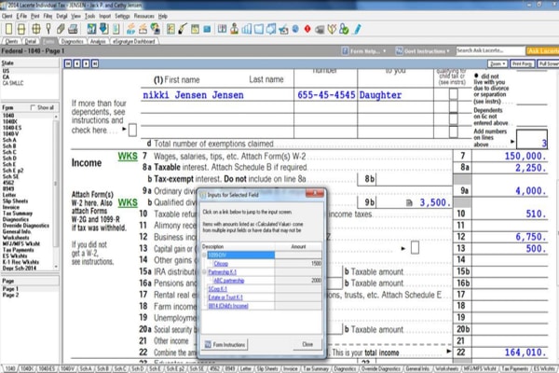
Task: Click the Print Form button
Action: click(522, 63)
